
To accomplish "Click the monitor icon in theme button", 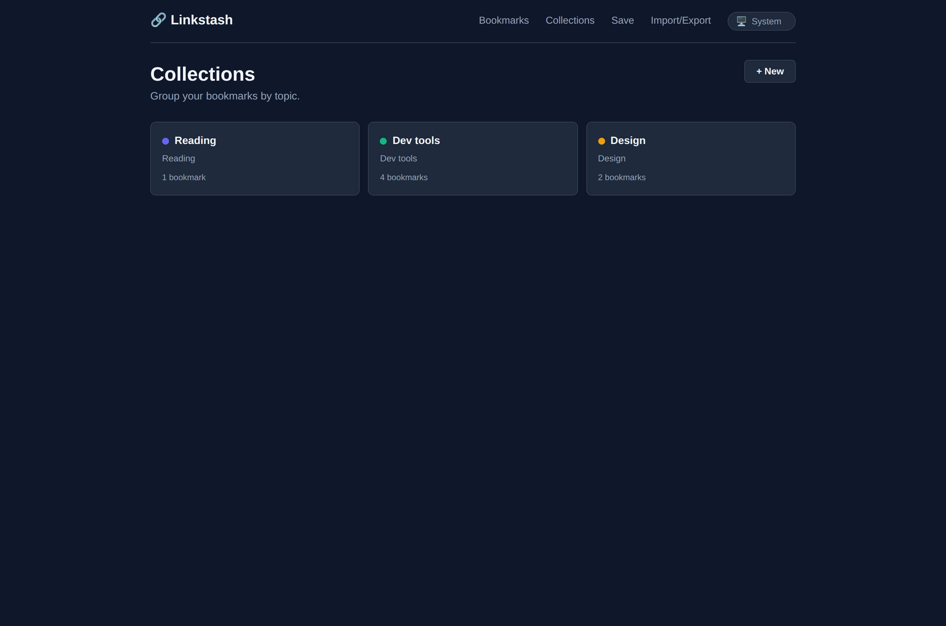I will [741, 21].
